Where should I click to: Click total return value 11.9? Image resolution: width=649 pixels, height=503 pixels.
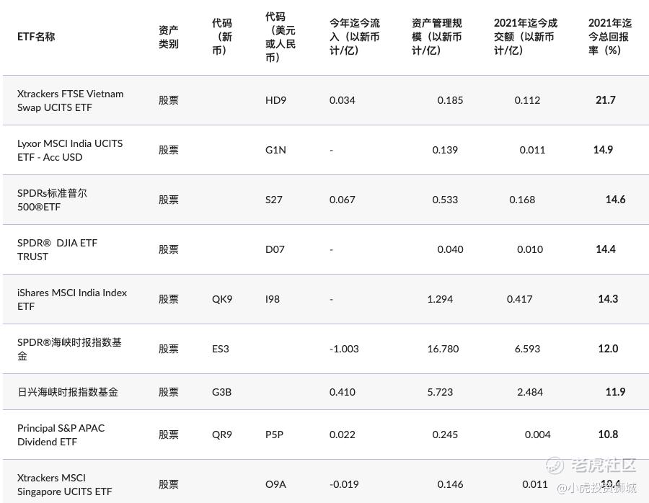pos(616,391)
